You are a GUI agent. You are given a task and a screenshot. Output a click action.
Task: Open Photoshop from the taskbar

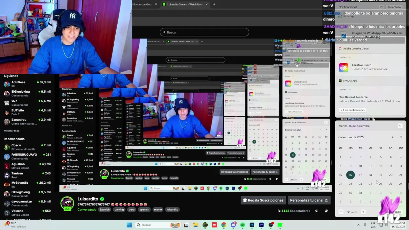click(x=252, y=225)
